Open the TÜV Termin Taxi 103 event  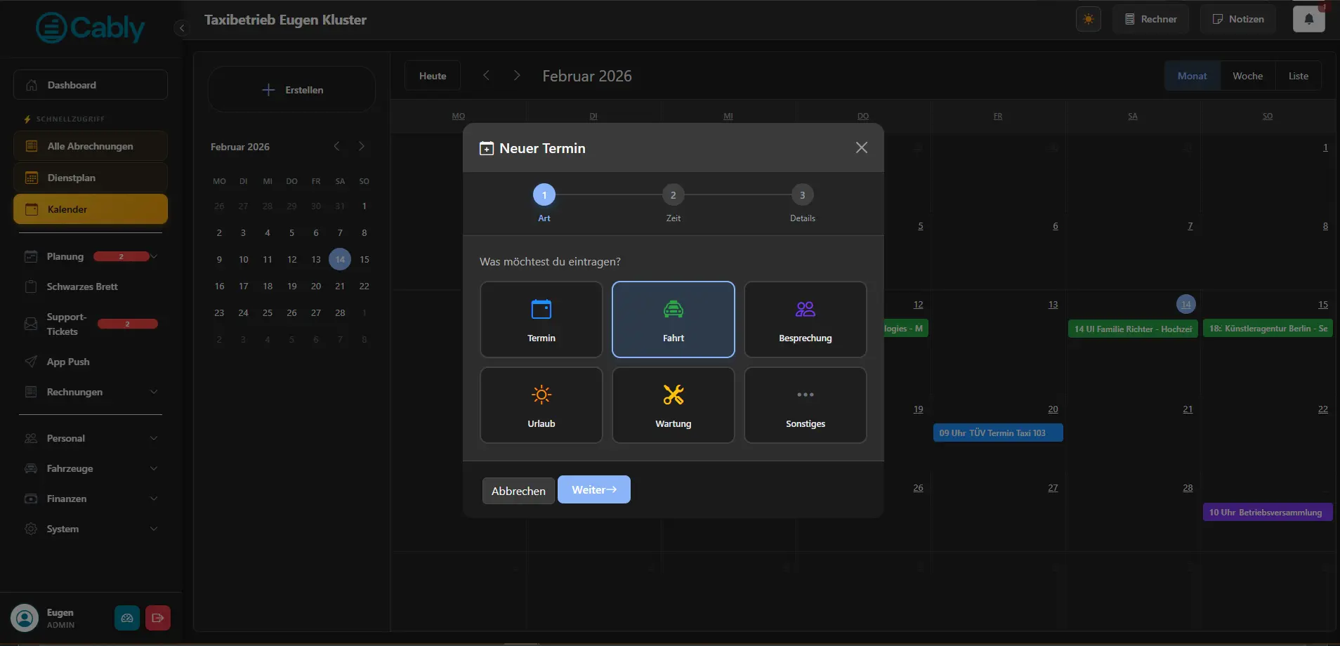pos(998,433)
